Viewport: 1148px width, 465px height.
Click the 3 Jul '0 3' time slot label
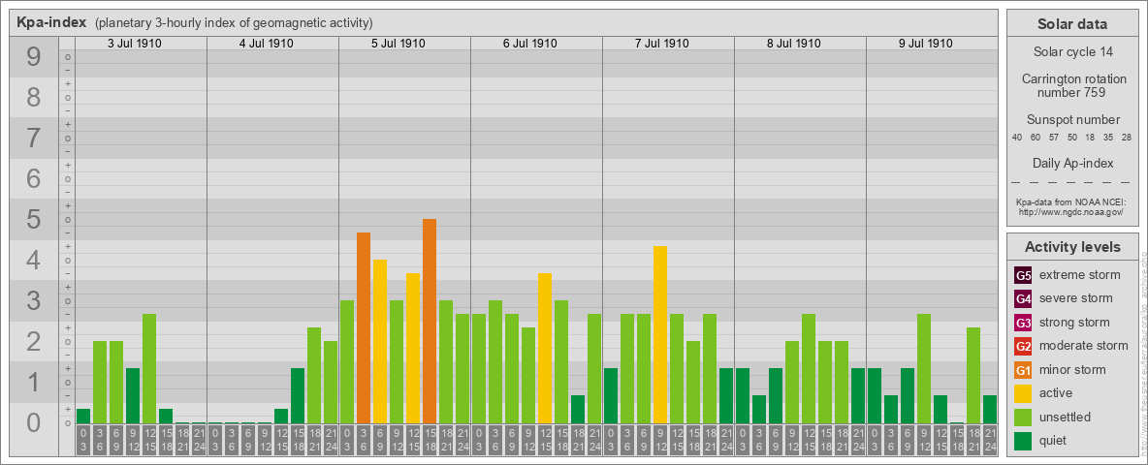tap(83, 440)
